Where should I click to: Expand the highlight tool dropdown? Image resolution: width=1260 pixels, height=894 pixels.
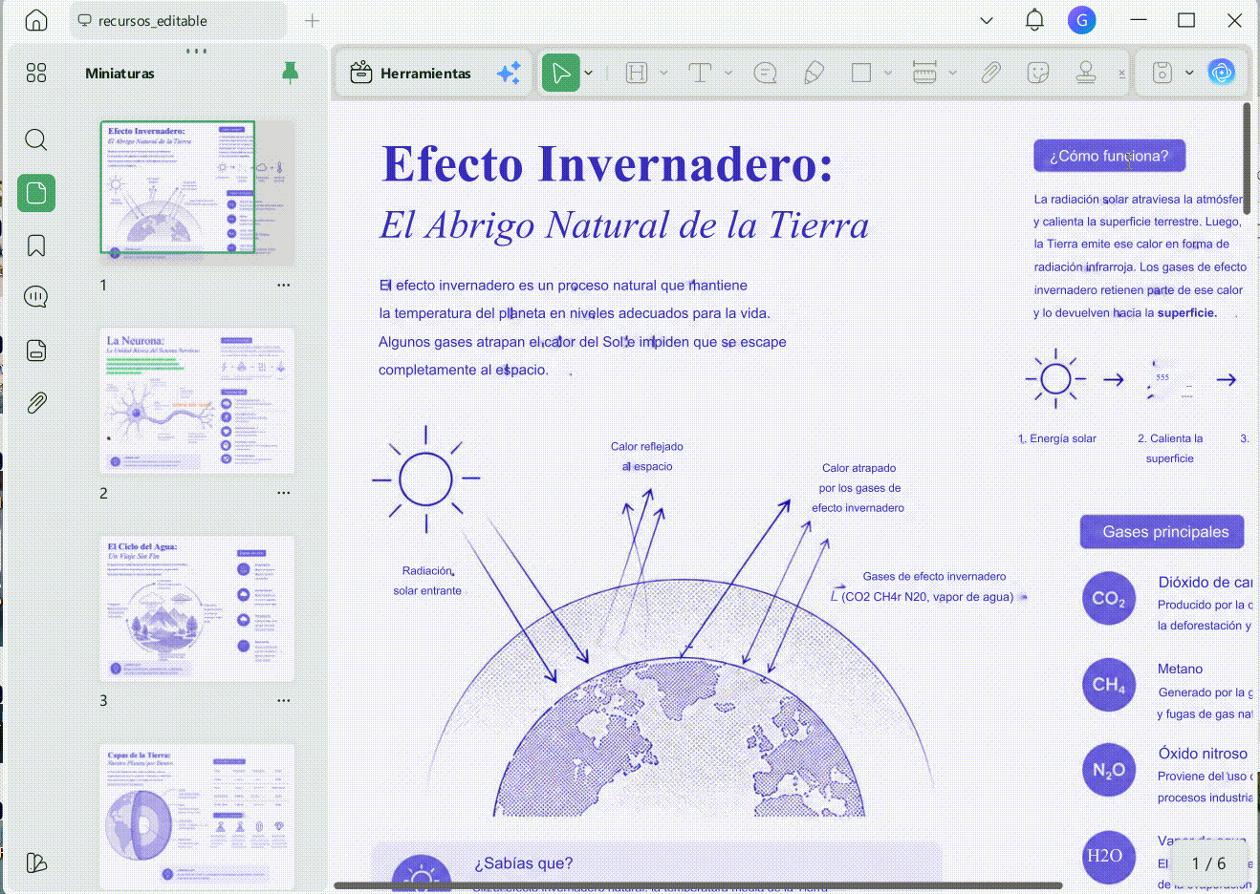coord(663,73)
